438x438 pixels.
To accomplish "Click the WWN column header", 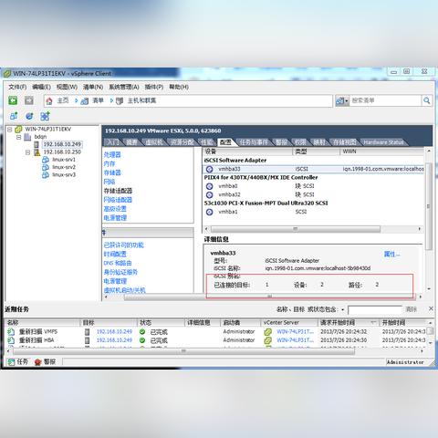I will click(381, 151).
